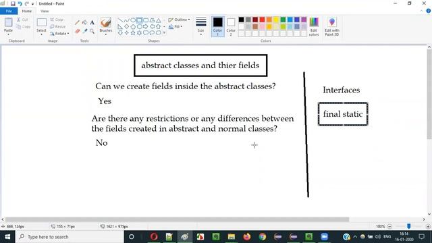This screenshot has width=432, height=243.
Task: Choose the Line shape
Action: tap(120, 20)
